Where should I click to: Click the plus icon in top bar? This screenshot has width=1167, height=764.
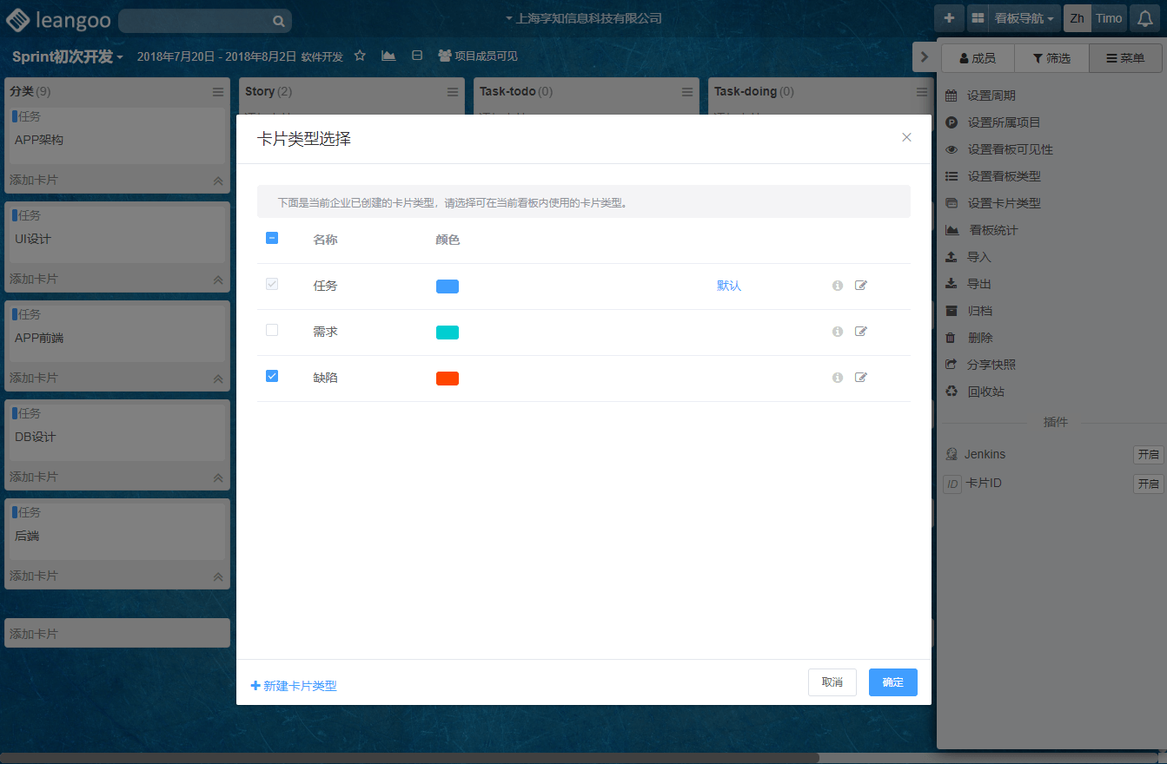point(949,18)
